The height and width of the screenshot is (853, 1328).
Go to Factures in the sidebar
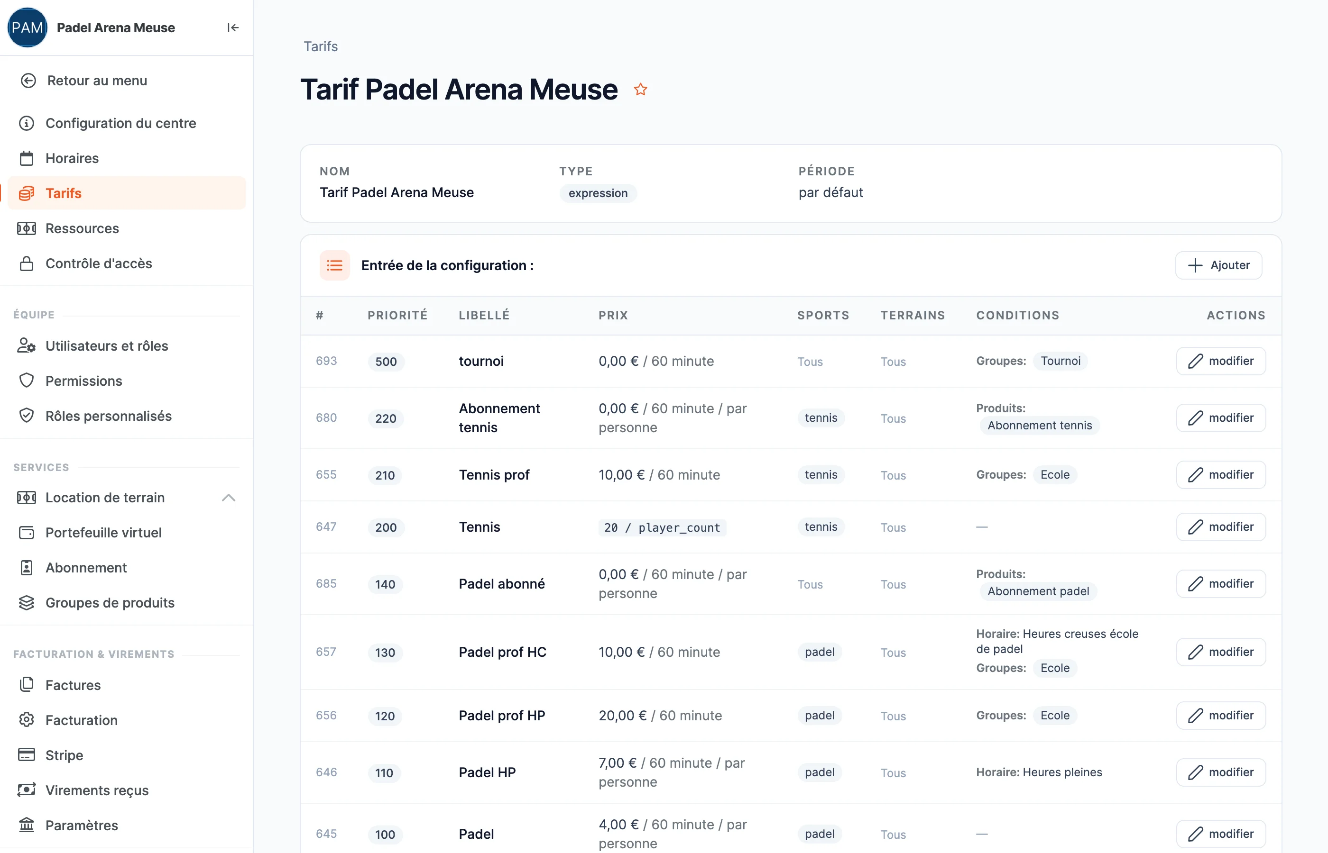126,685
